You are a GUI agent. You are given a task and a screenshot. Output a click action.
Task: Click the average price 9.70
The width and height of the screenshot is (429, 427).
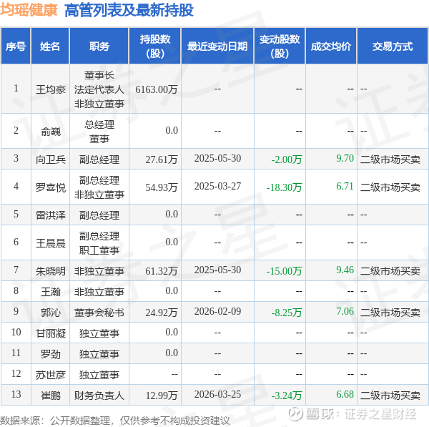pyautogui.click(x=345, y=158)
